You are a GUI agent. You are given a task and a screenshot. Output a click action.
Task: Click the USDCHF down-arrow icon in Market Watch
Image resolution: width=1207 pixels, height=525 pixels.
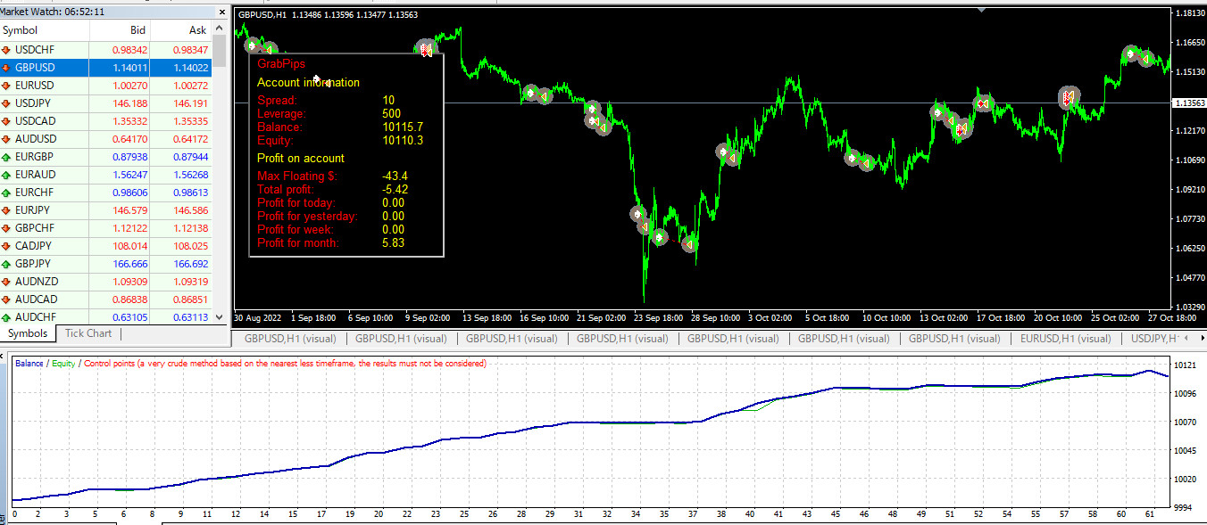point(7,50)
